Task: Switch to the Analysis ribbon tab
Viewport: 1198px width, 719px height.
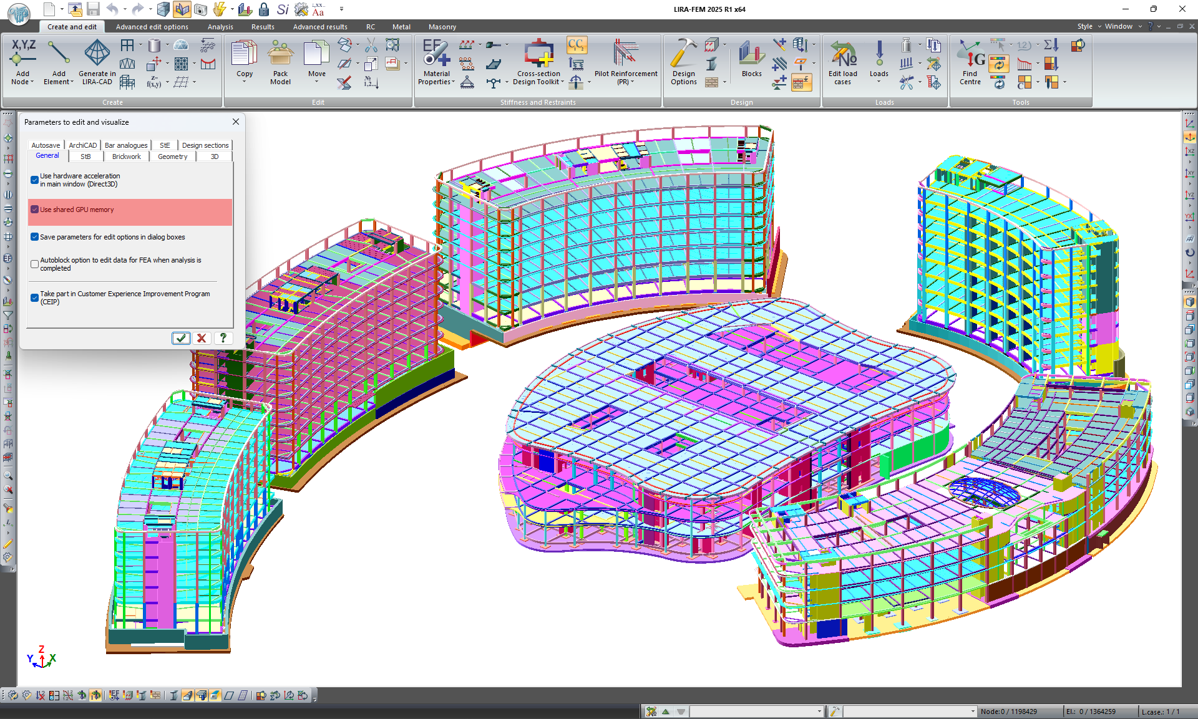Action: click(220, 27)
